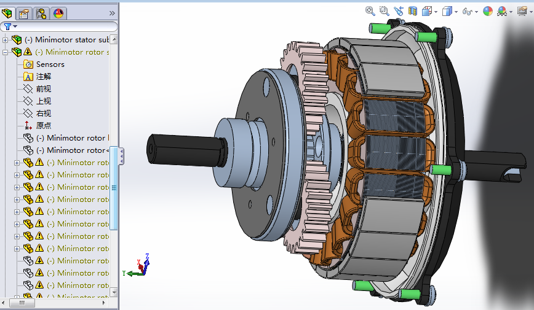This screenshot has width=534, height=310.
Task: Select the 前视 front plane
Action: tap(44, 89)
